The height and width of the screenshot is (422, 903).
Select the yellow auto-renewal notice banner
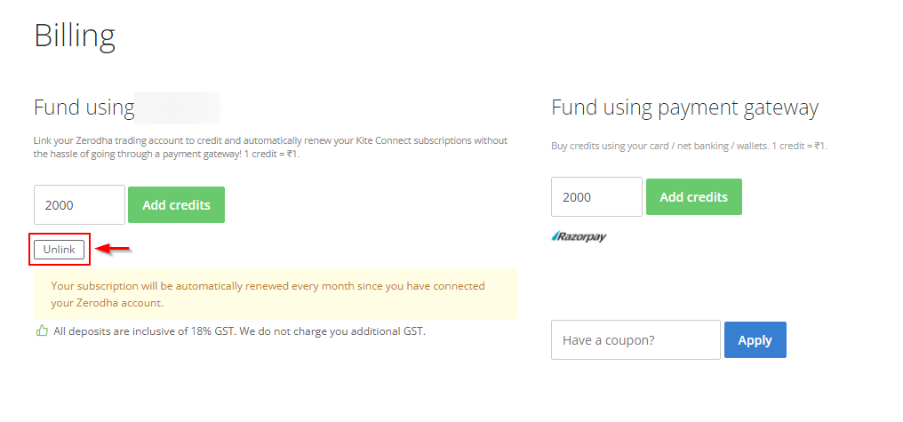(x=276, y=293)
